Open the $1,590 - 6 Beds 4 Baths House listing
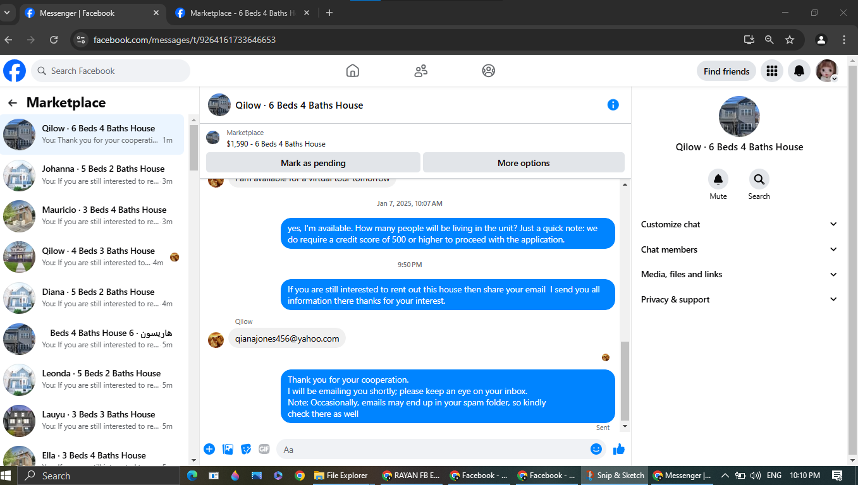858x485 pixels. pyautogui.click(x=276, y=143)
